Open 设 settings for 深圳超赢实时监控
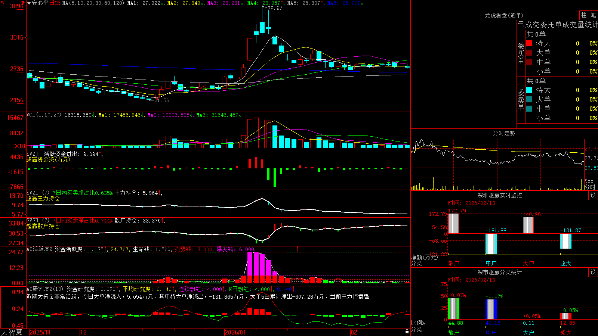598x336 pixels. 593,195
